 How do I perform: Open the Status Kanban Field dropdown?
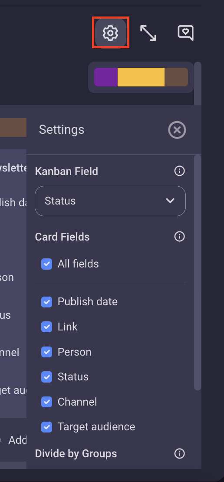[110, 201]
